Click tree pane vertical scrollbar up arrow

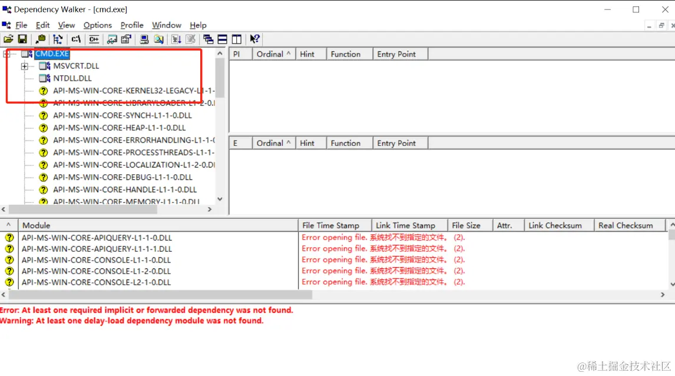click(220, 54)
